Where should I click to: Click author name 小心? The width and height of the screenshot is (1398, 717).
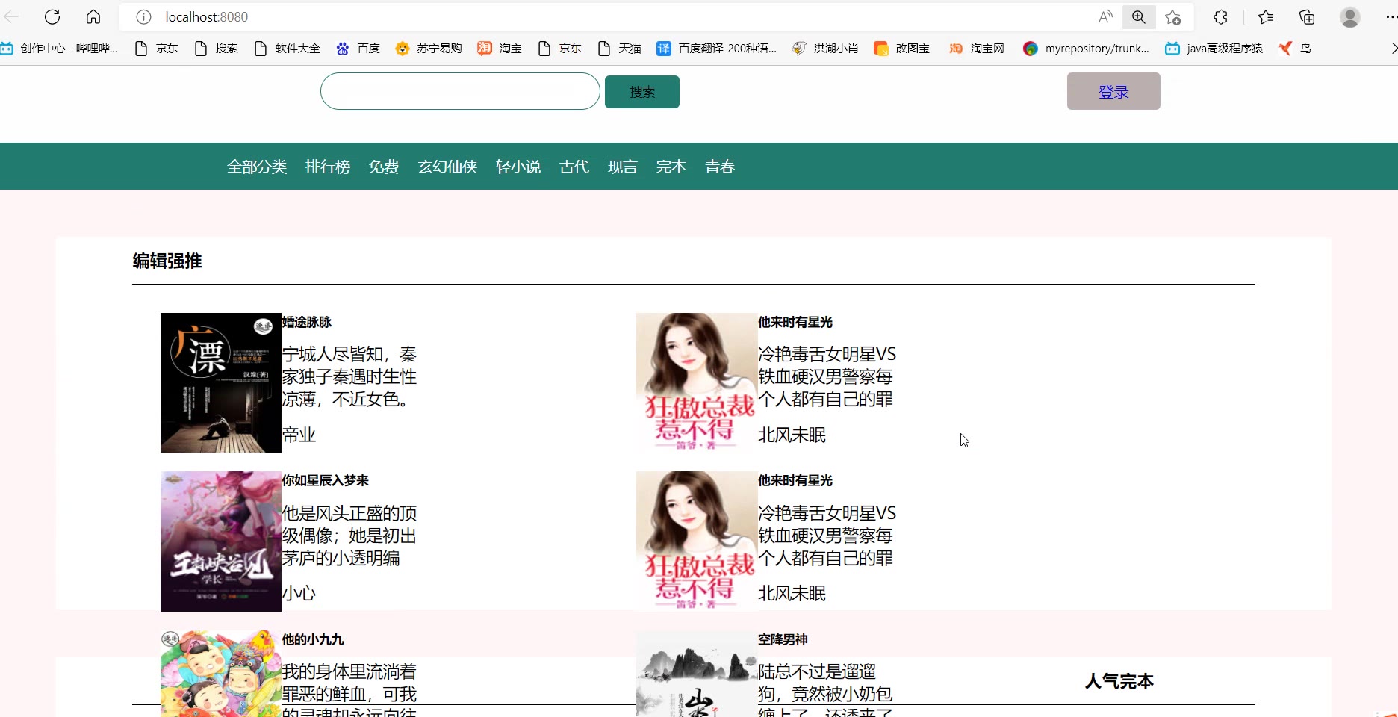click(299, 593)
